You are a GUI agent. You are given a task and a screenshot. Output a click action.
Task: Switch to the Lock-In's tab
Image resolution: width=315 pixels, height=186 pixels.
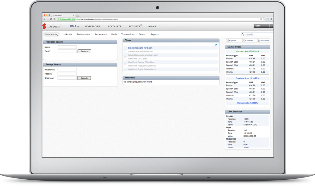[67, 35]
